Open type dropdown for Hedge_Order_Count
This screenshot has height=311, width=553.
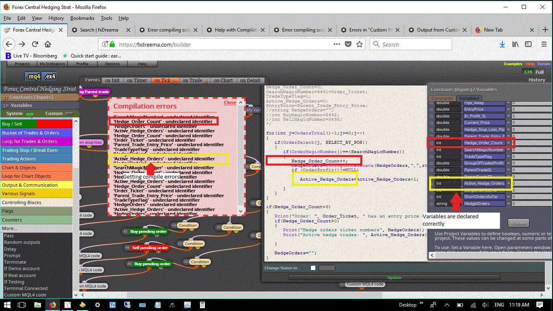[x=448, y=143]
